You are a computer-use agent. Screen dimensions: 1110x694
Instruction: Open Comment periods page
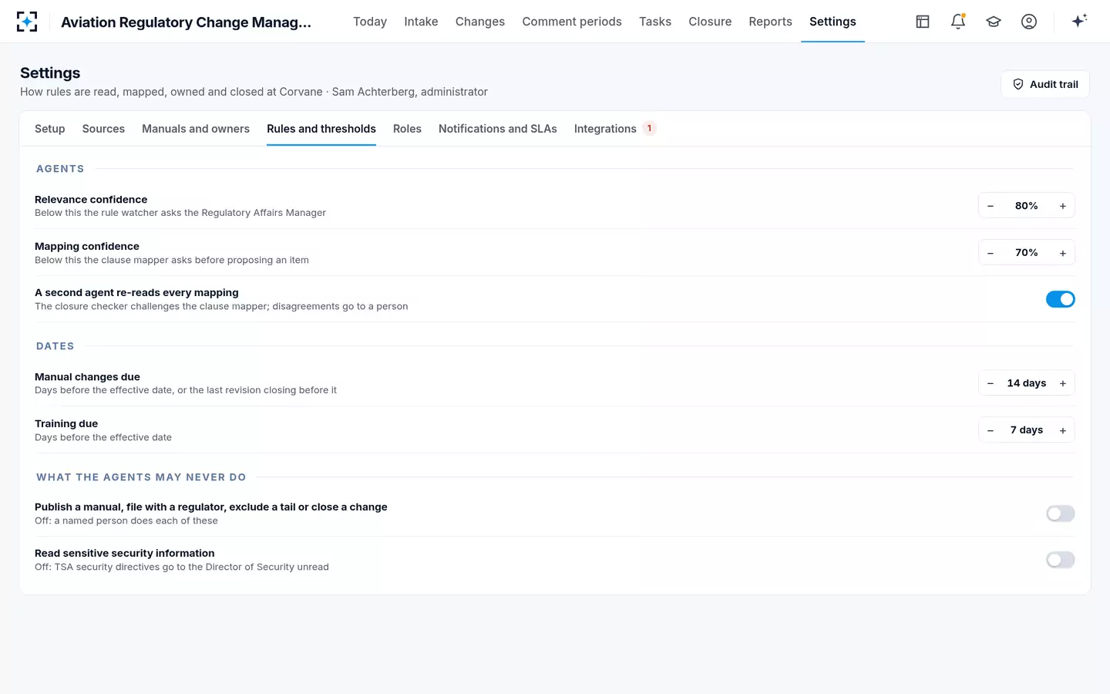pyautogui.click(x=572, y=22)
